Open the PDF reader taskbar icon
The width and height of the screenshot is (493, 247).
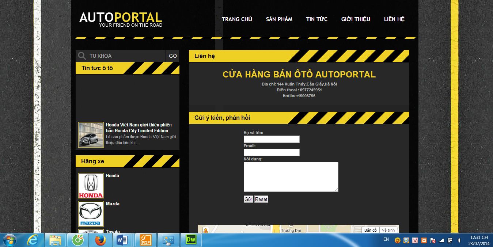click(x=146, y=240)
